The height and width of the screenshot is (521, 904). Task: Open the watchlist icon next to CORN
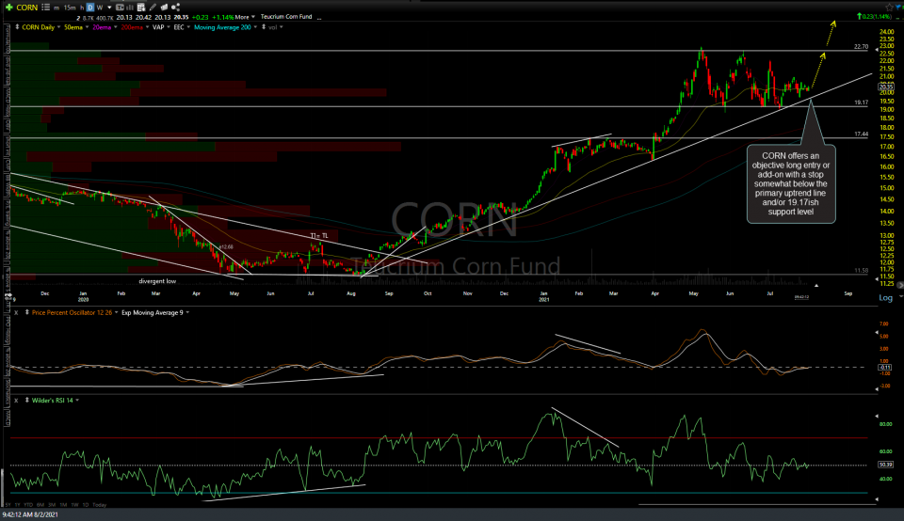pos(47,7)
